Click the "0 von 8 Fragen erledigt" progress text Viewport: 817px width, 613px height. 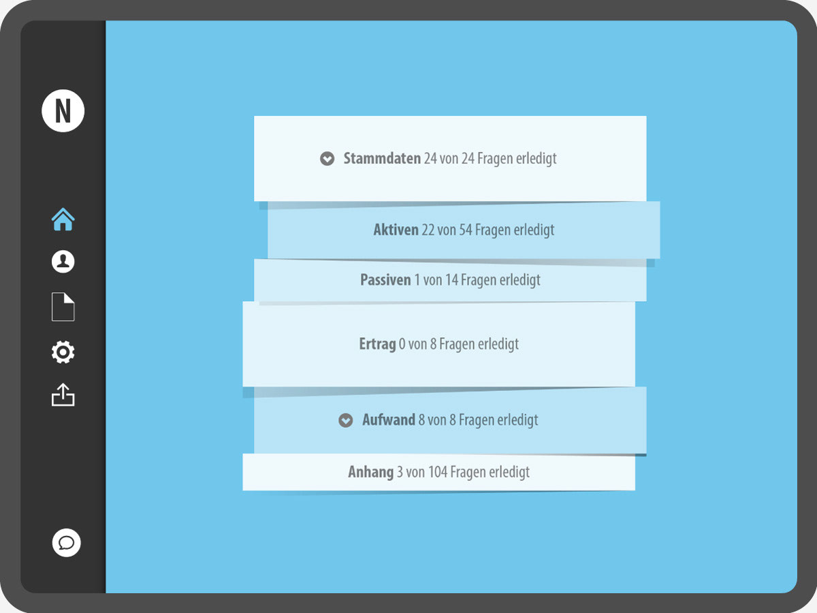tap(459, 344)
